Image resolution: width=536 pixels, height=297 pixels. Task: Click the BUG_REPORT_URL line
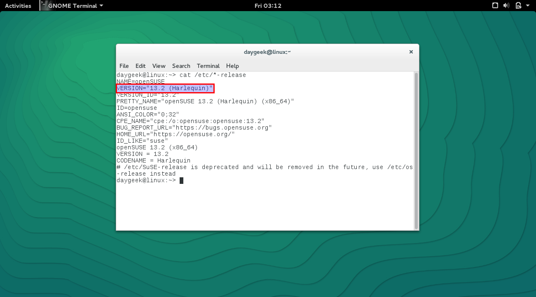click(194, 128)
